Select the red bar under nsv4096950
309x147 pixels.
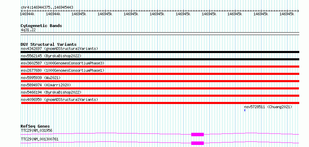coord(160,103)
